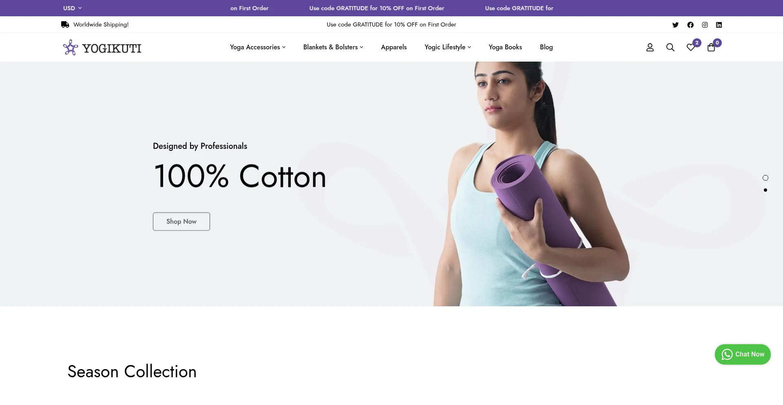This screenshot has height=405, width=783.
Task: Open the Twitter social link icon
Action: click(x=675, y=25)
